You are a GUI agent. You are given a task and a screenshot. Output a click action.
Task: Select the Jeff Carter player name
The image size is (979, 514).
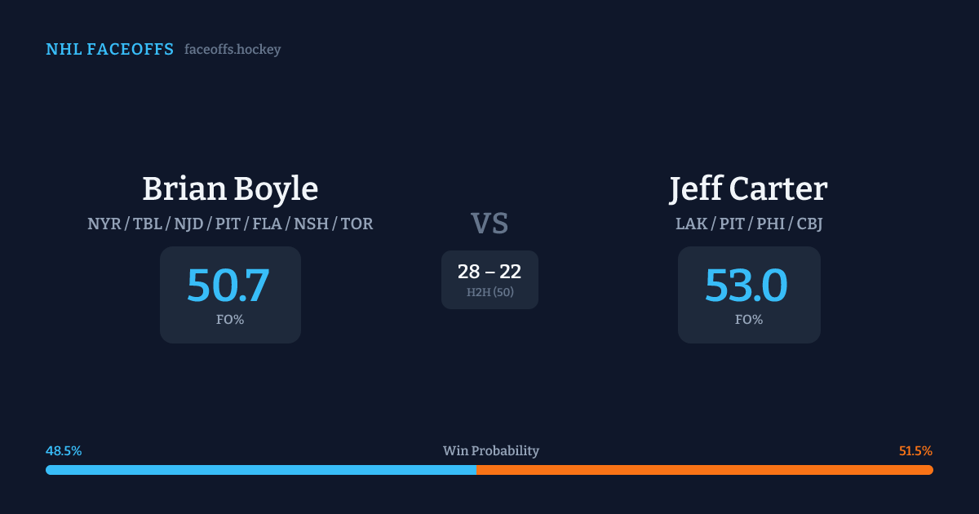click(748, 189)
